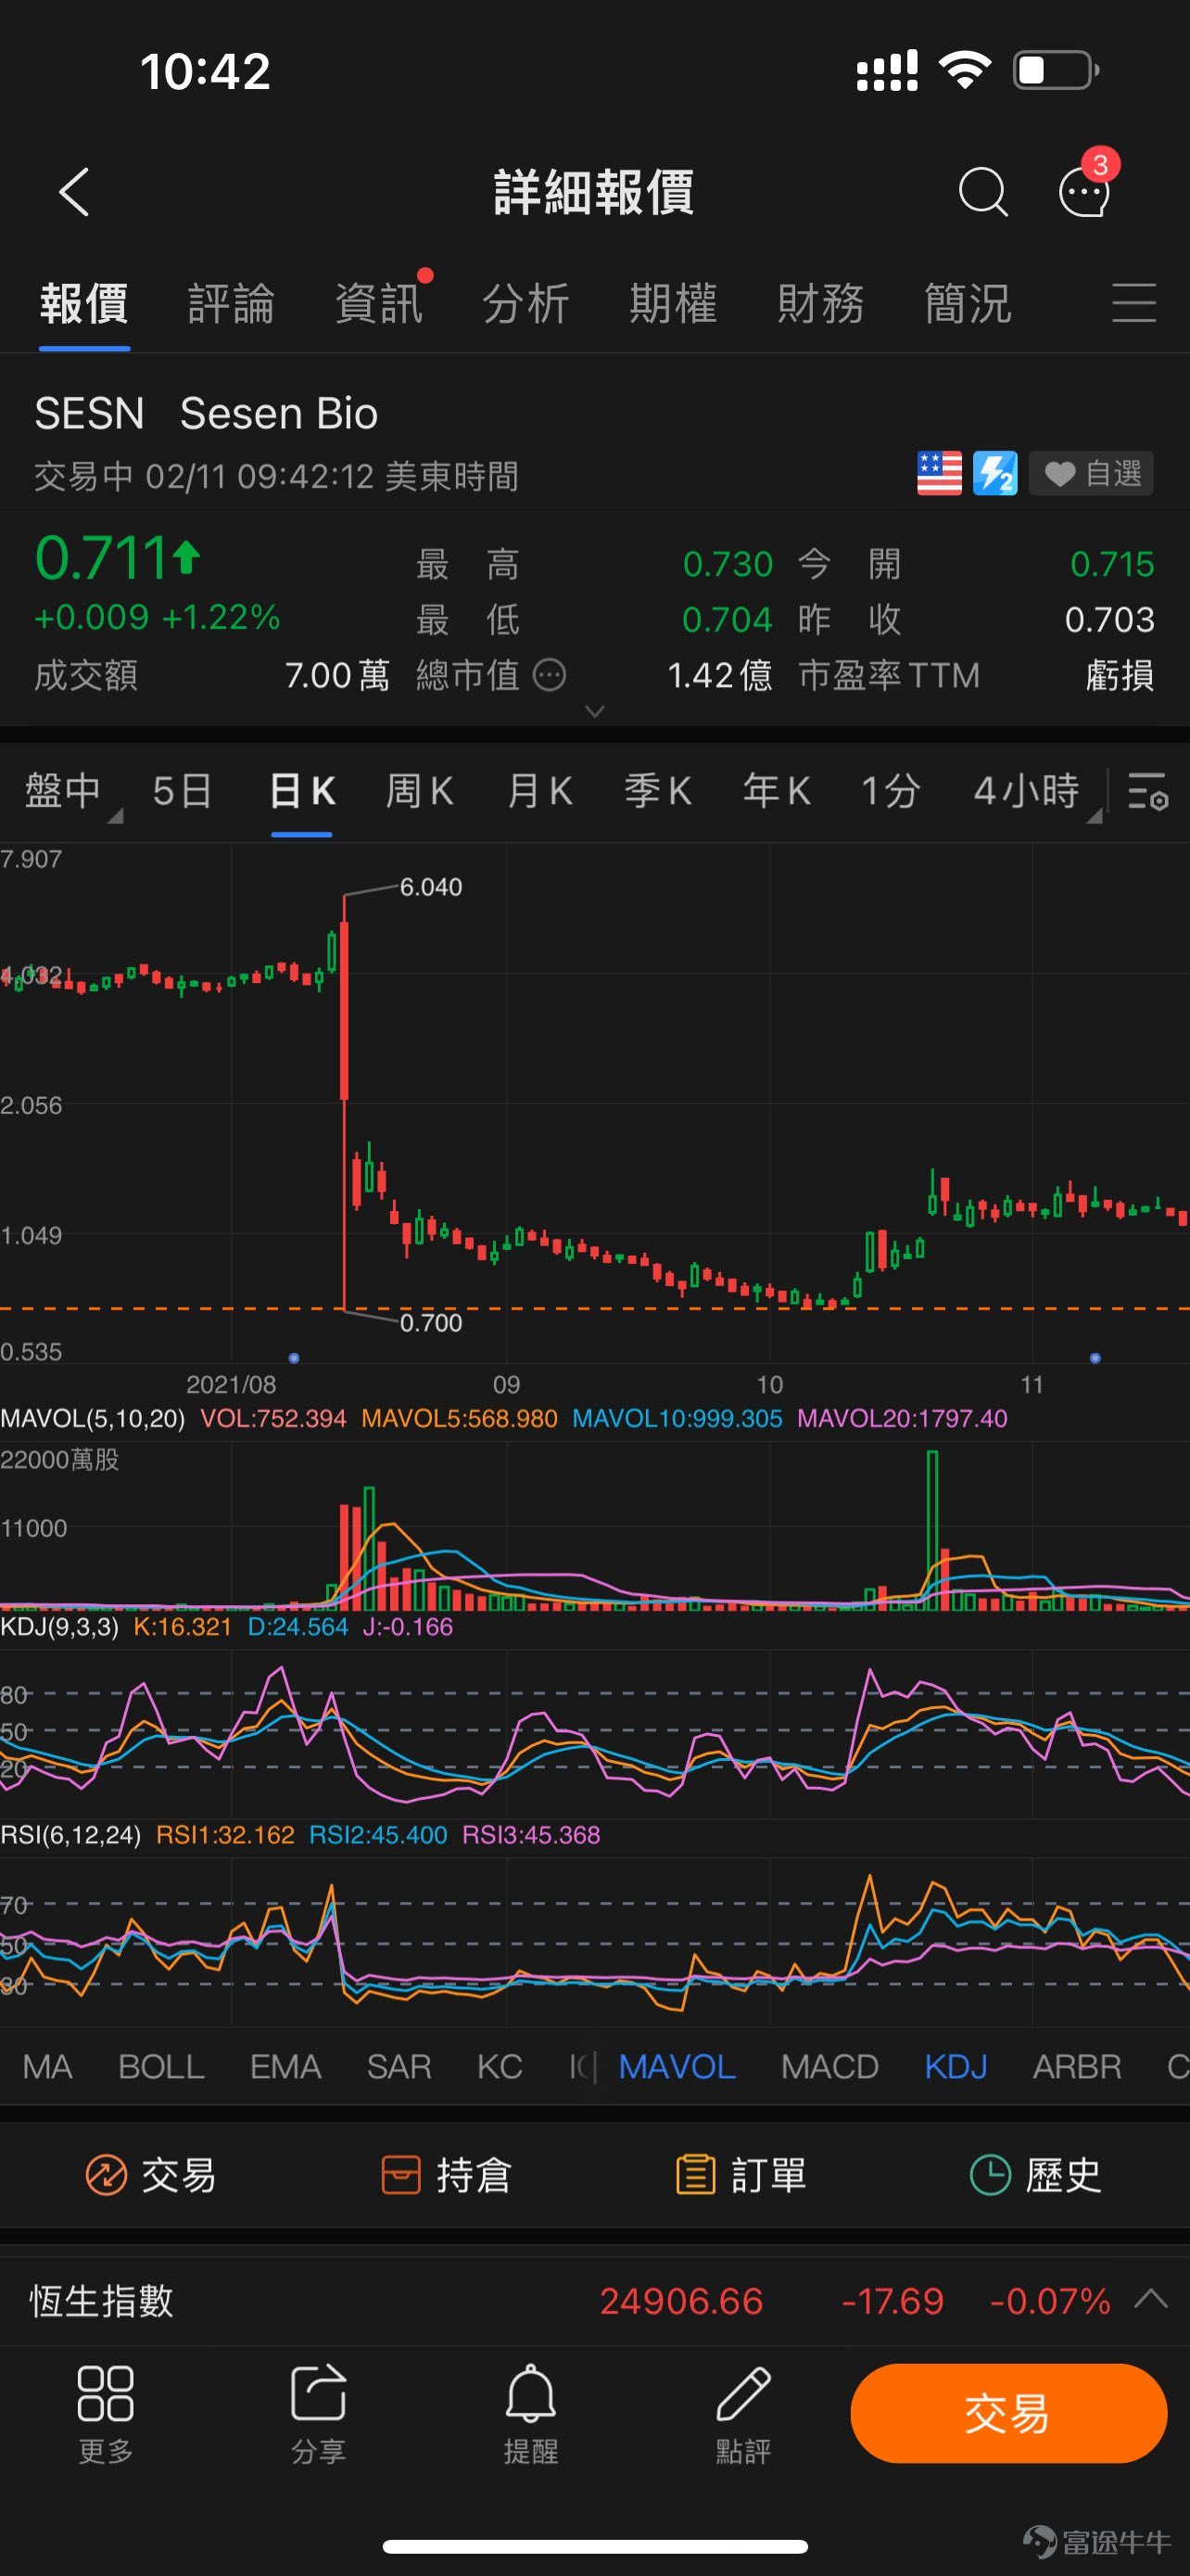Switch to the 財務 tab
Screen dimensions: 1190x2576
point(820,303)
